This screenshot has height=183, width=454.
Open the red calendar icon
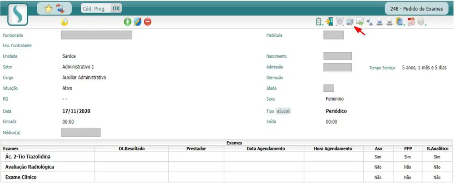[411, 22]
